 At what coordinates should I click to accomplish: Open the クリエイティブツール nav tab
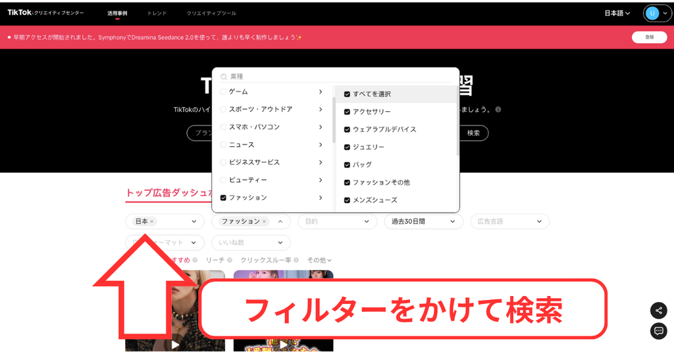(211, 13)
